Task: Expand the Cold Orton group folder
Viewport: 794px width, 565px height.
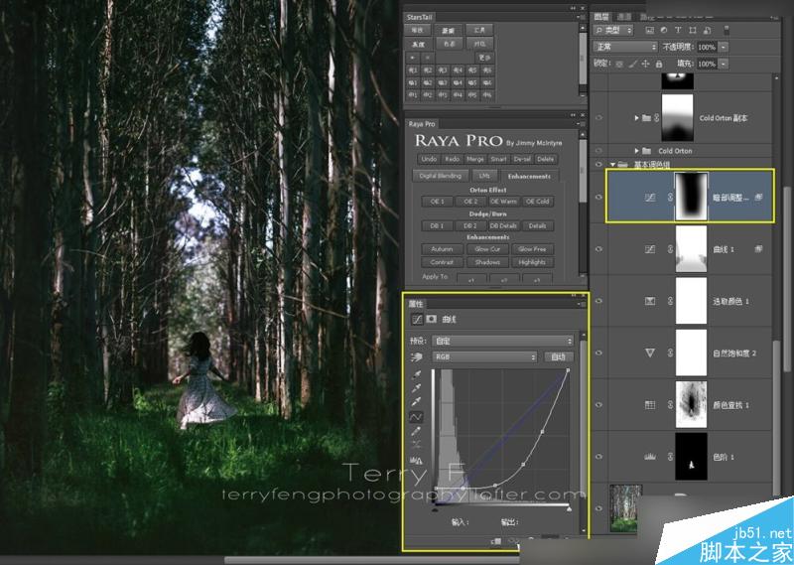Action: click(x=636, y=151)
